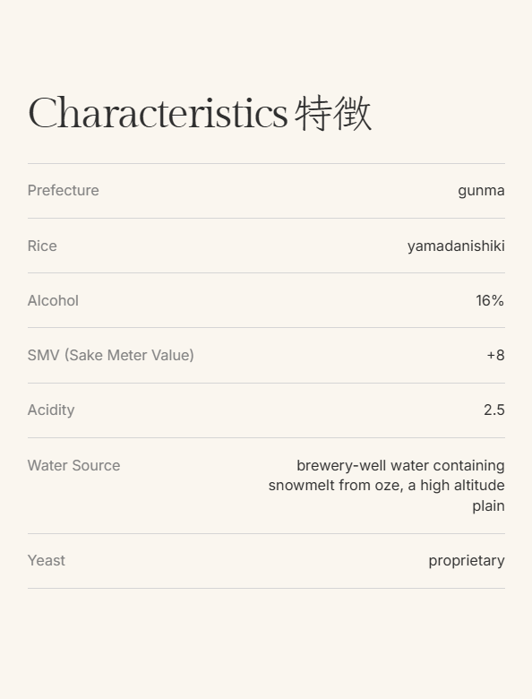
Task: Click the Characteristics 特徴 heading
Action: click(200, 113)
